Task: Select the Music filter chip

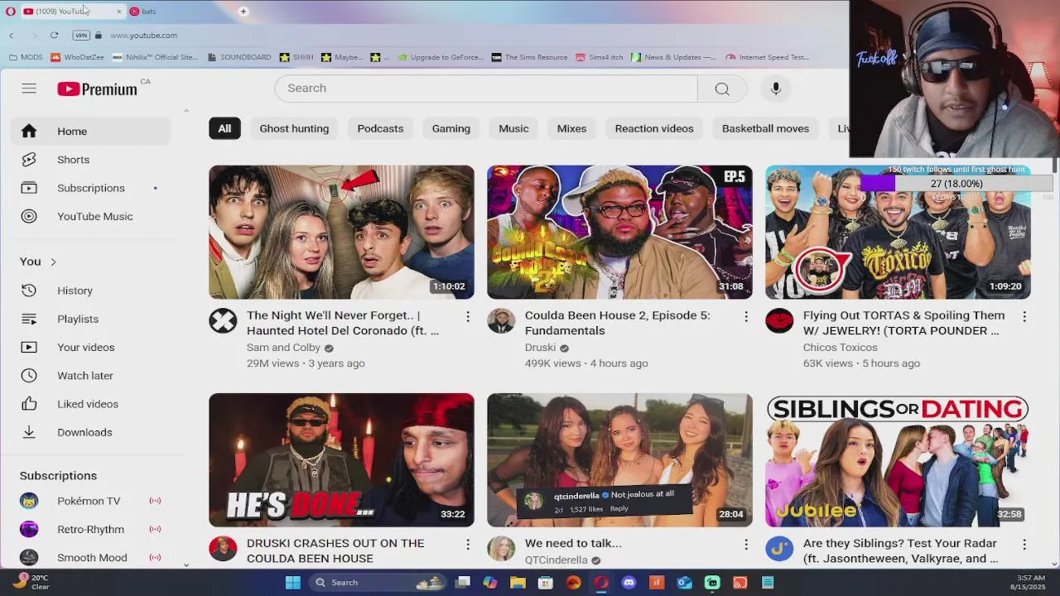Action: (x=513, y=128)
